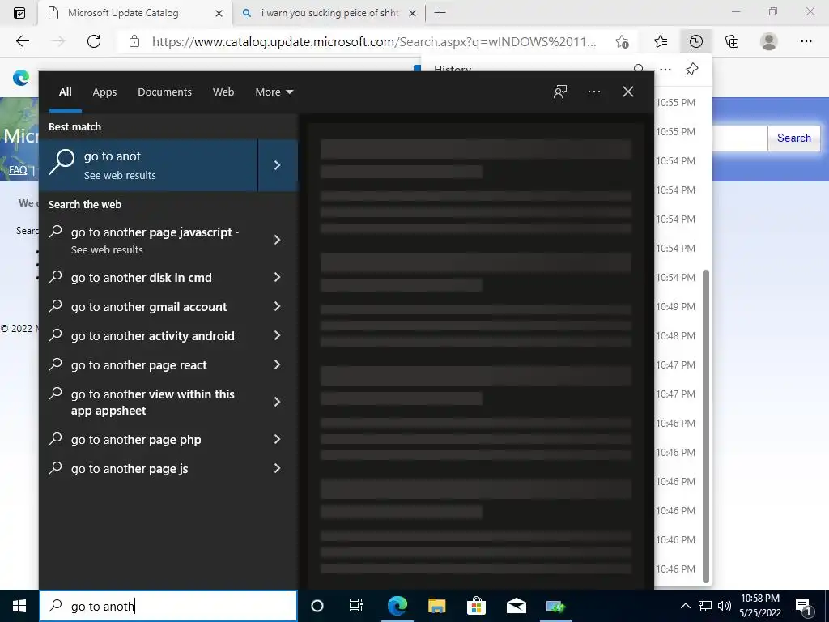Launch Microsoft Edge from taskbar
829x622 pixels.
pos(397,606)
